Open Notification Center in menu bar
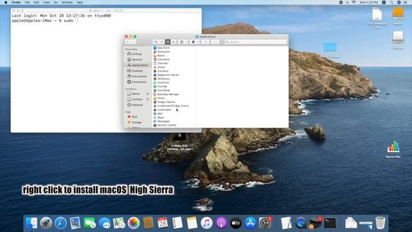412x232 pixels. pos(406,3)
